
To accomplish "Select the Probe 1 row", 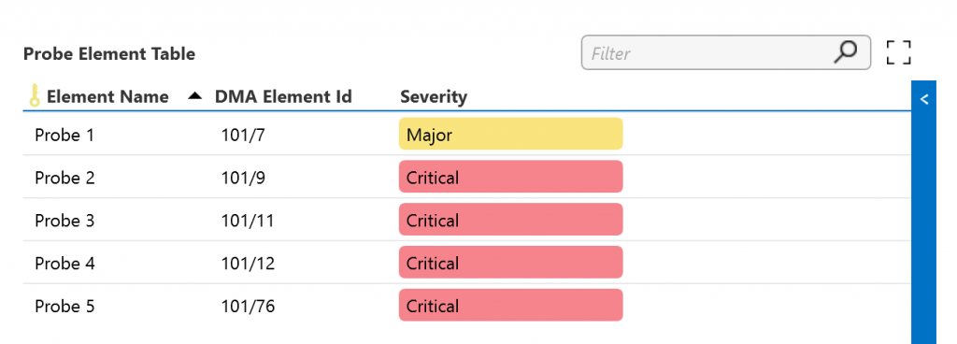I will [x=467, y=135].
